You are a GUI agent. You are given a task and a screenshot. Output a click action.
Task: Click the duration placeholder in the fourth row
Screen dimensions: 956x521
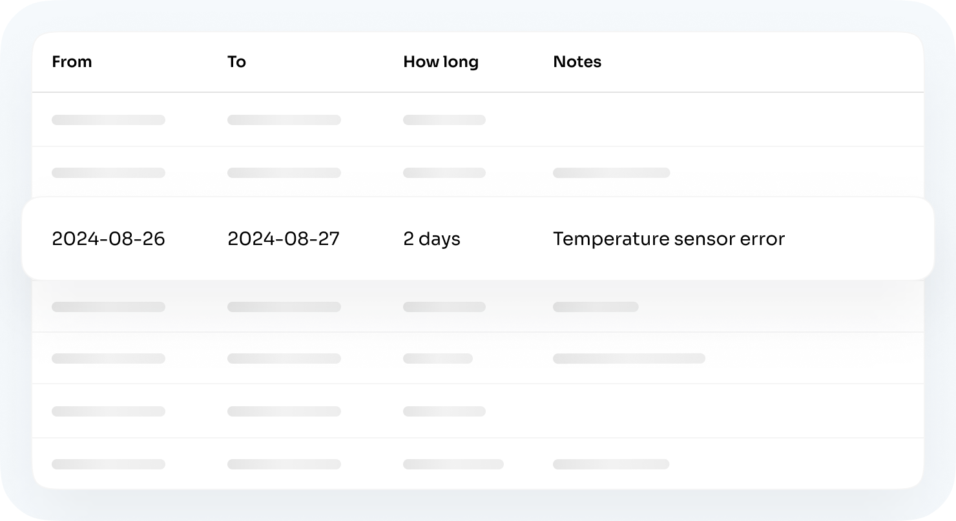[444, 307]
